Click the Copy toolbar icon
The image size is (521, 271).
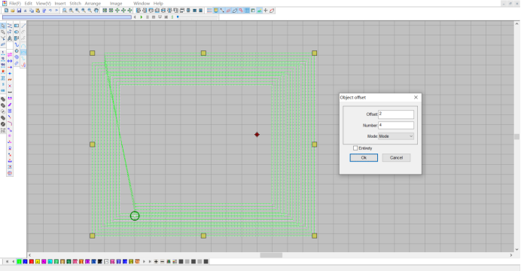32,11
